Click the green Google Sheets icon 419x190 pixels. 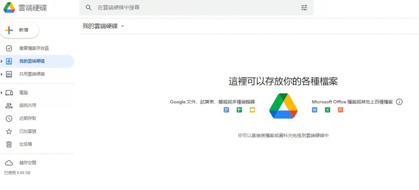(x=239, y=110)
